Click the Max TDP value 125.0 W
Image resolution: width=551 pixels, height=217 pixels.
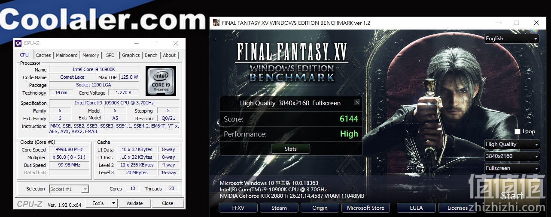(x=129, y=77)
